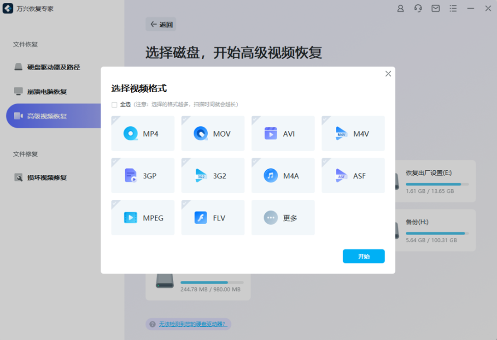Open more formats via the 更多 tile
The image size is (497, 340).
(x=283, y=217)
